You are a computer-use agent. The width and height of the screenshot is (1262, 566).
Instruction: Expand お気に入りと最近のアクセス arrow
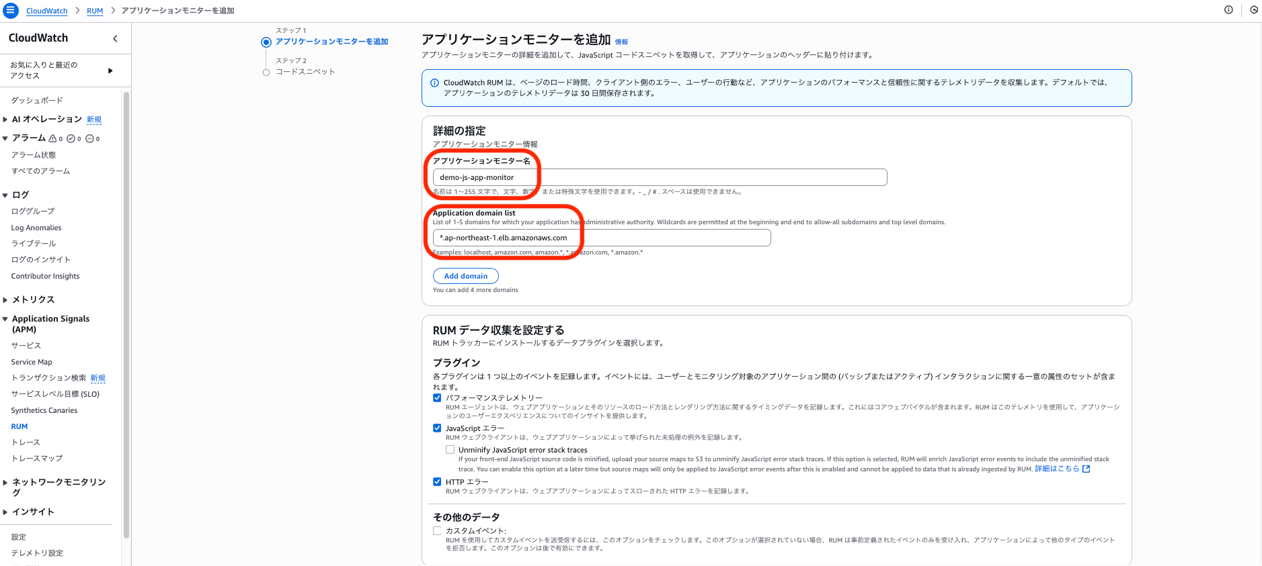(x=110, y=70)
